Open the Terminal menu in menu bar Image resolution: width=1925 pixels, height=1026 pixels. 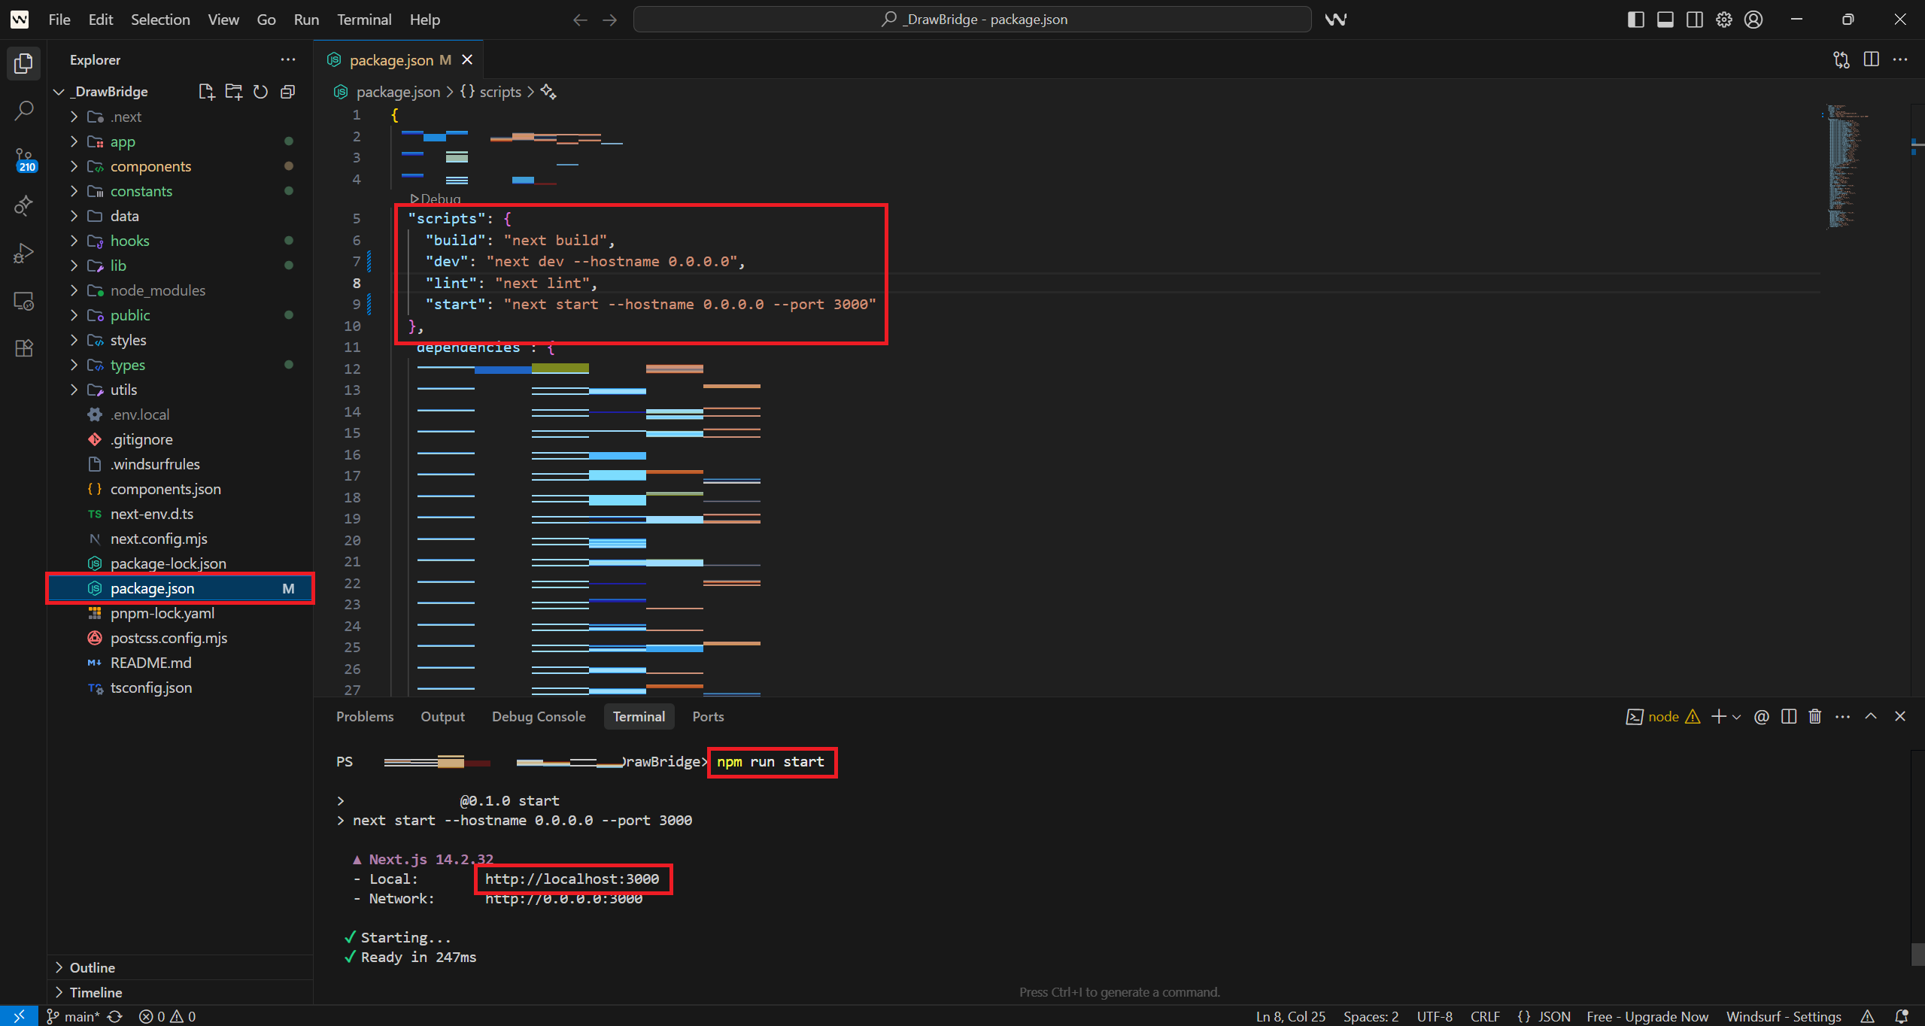[363, 20]
